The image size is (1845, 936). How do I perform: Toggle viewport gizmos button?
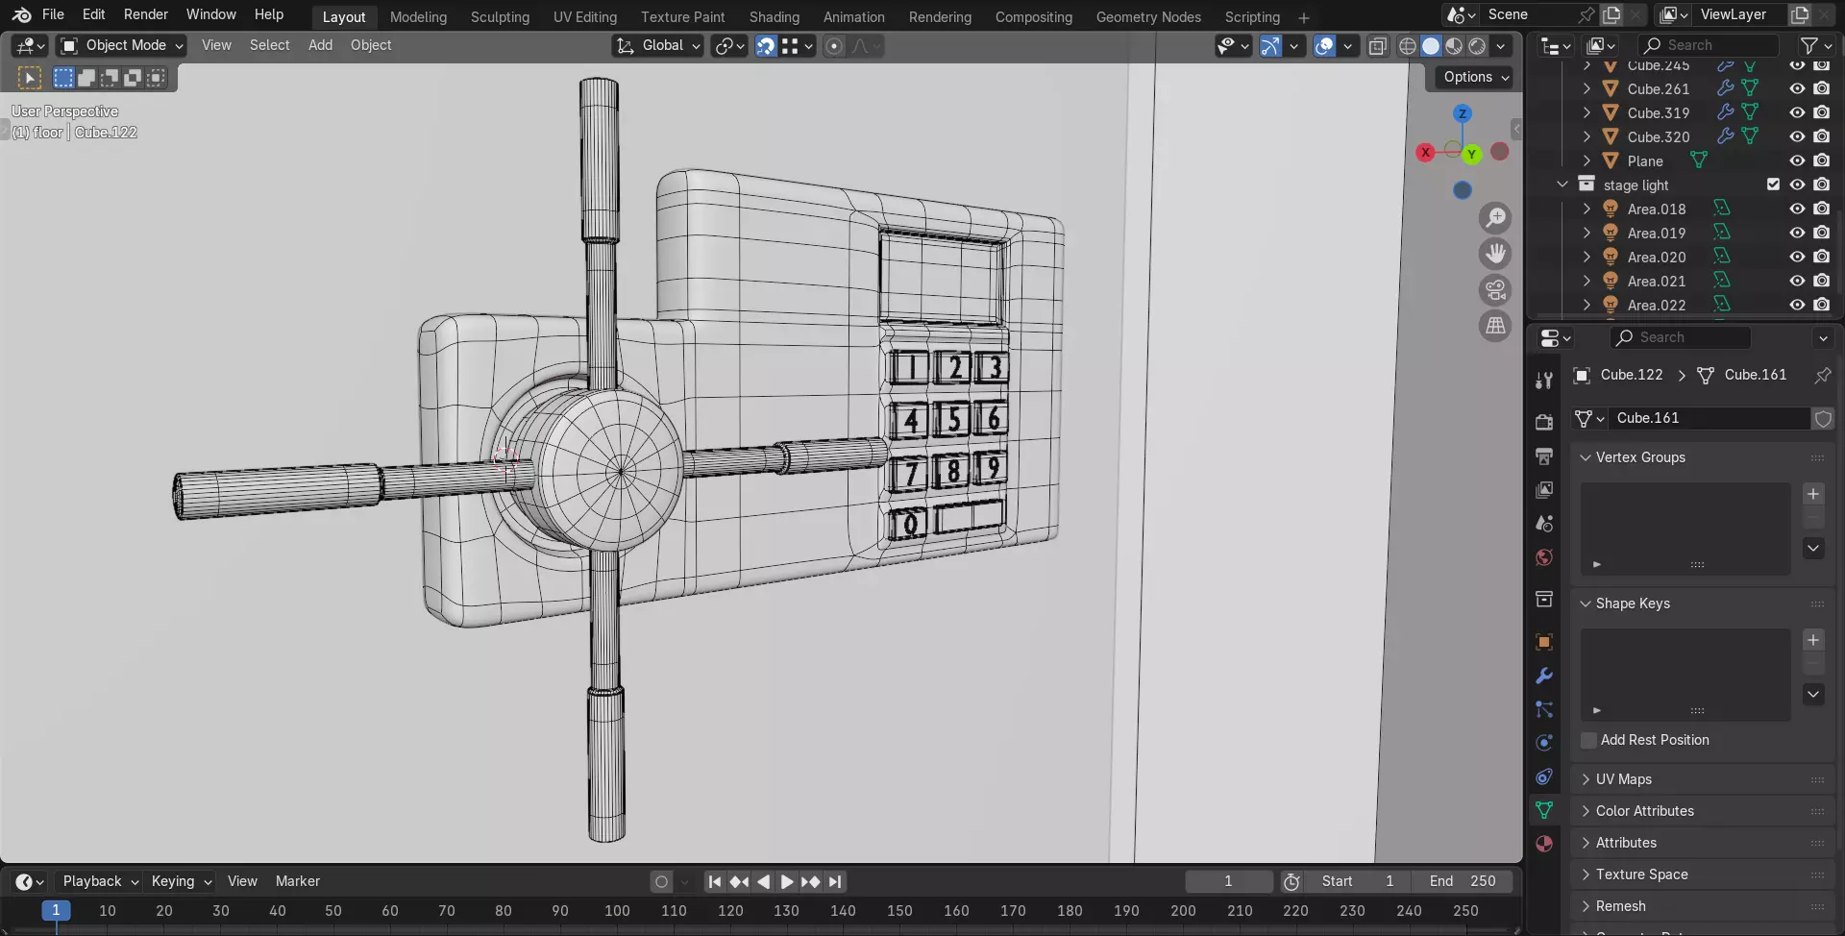tap(1270, 46)
